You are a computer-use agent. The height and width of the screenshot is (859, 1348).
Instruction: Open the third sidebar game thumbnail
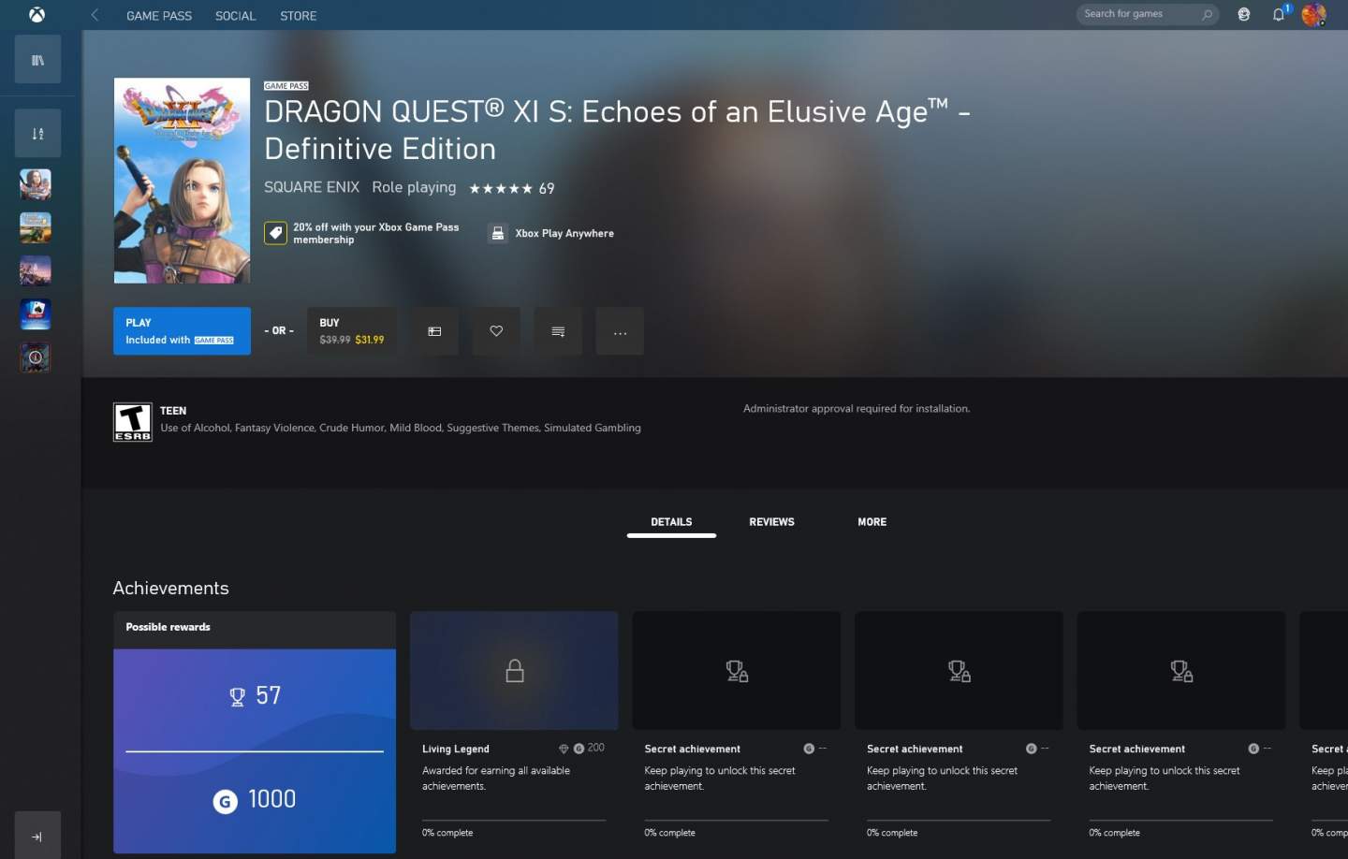coord(36,270)
